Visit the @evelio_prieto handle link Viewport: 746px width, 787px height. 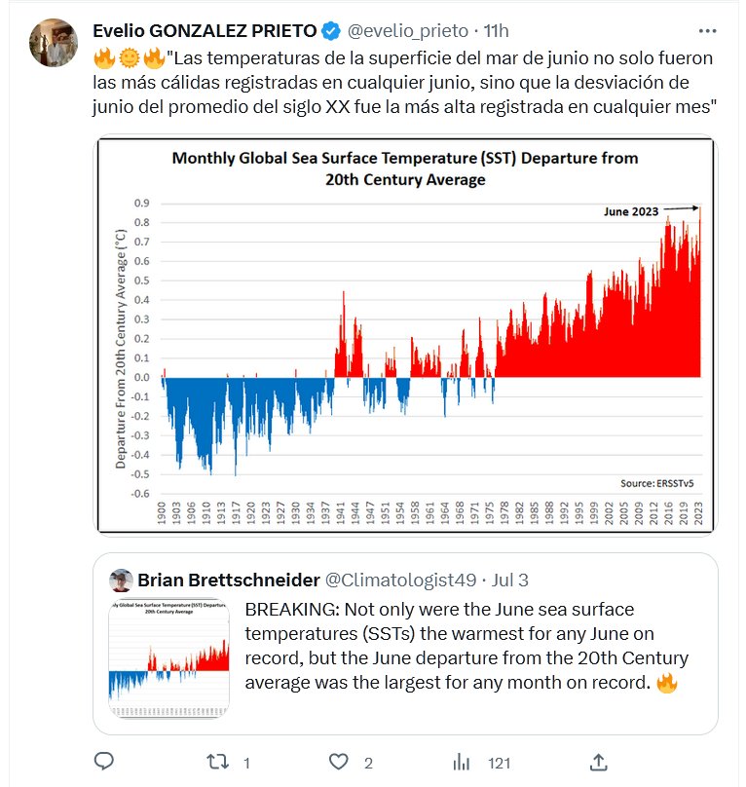pyautogui.click(x=407, y=30)
